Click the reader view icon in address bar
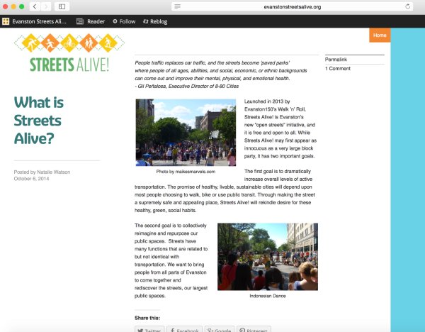Viewport: 425px width, 332px height. click(177, 6)
